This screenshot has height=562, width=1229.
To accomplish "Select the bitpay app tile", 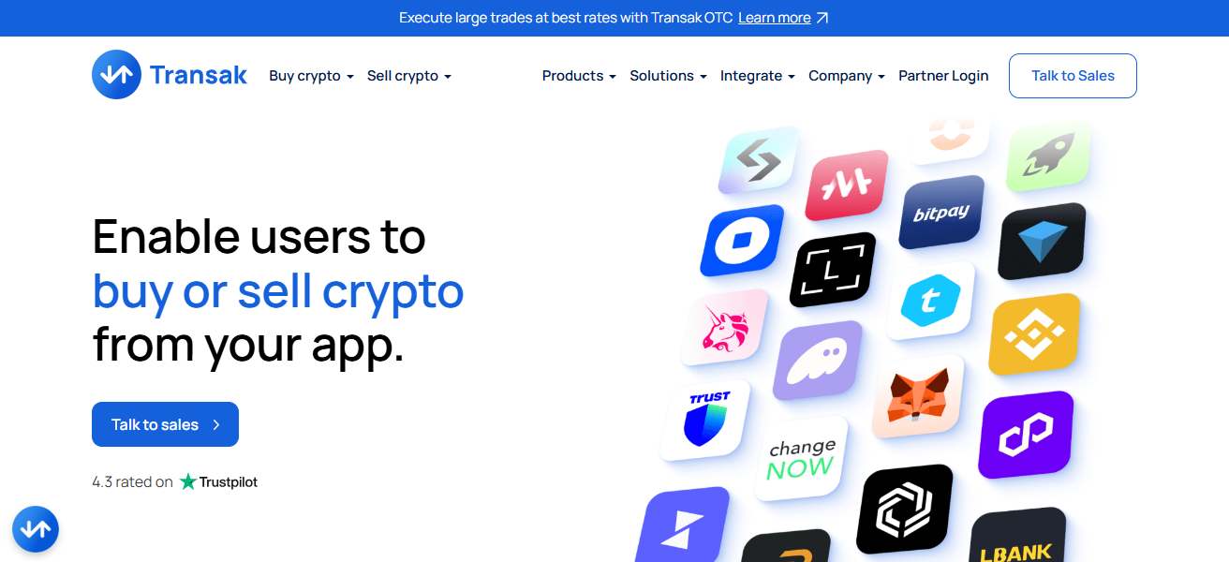I will click(941, 213).
